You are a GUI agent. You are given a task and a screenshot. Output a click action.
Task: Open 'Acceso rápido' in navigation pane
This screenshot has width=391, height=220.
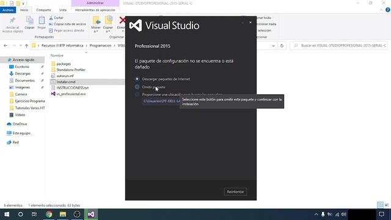click(21, 60)
